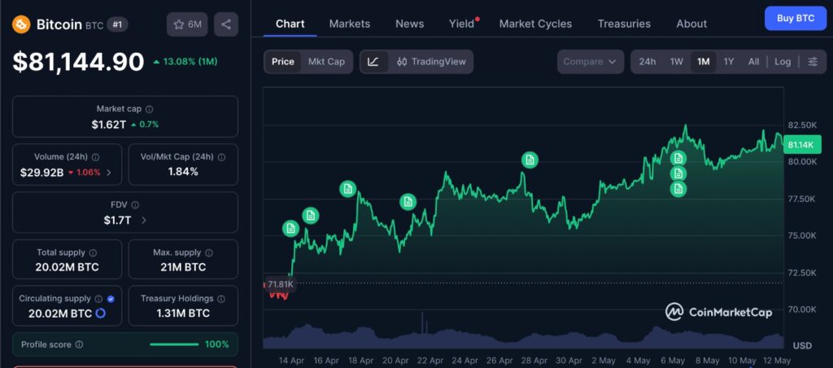The height and width of the screenshot is (368, 833).
Task: Click the verified badge next to Circulating supply
Action: point(111,299)
